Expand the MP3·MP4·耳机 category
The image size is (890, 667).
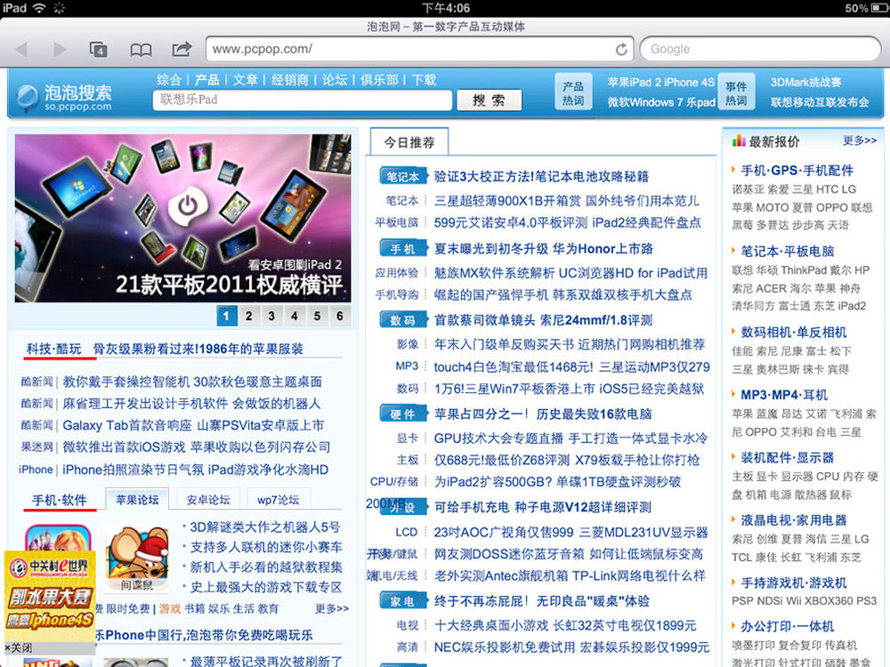(784, 395)
